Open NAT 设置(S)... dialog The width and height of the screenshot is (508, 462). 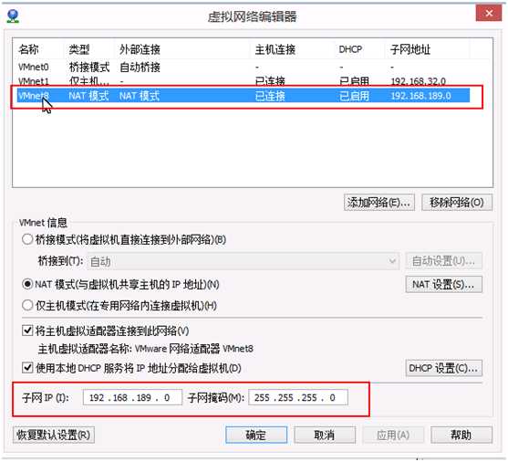click(x=443, y=285)
